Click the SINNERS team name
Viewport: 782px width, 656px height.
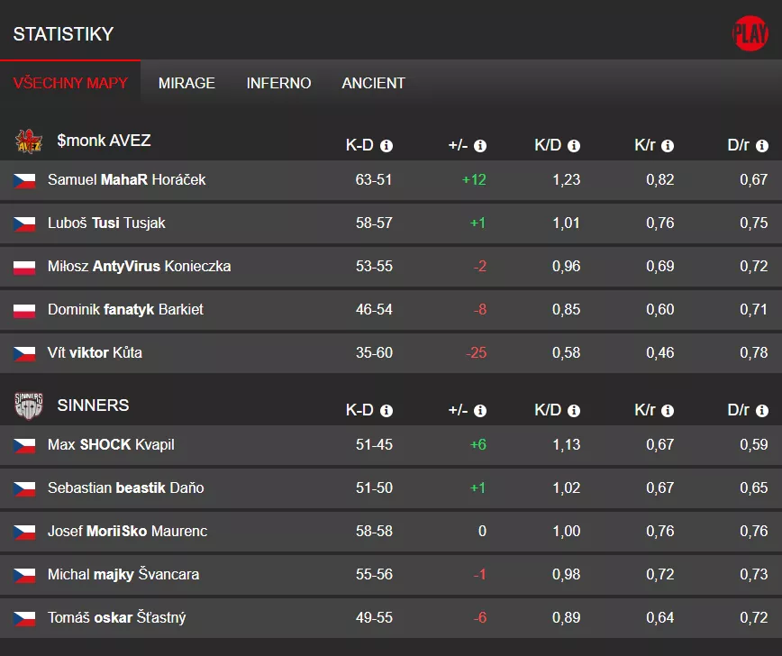click(93, 405)
